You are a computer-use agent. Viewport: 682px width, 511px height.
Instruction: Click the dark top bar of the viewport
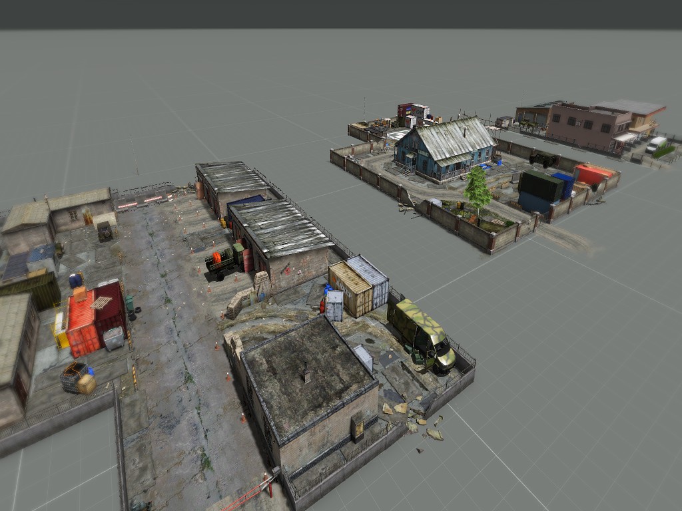click(341, 15)
